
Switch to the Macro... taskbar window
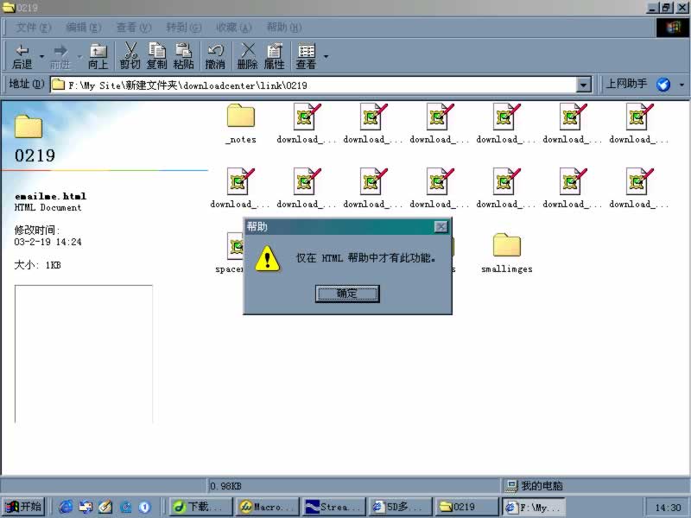268,507
